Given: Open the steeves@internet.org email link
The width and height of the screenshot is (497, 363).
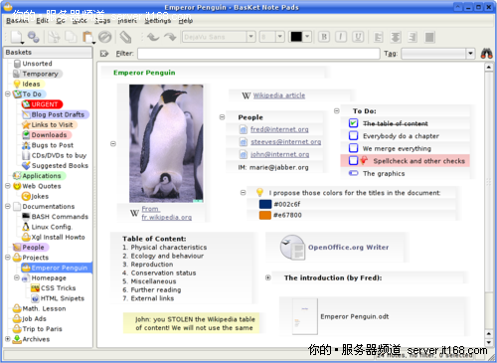Looking at the screenshot, I should [x=285, y=142].
